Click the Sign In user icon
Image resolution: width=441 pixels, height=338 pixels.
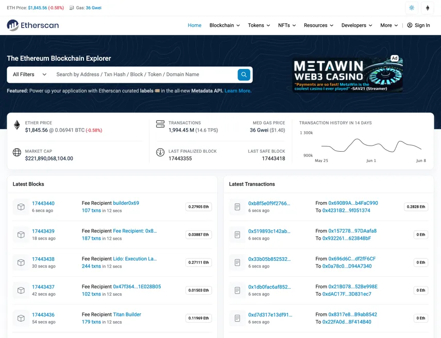click(x=410, y=25)
